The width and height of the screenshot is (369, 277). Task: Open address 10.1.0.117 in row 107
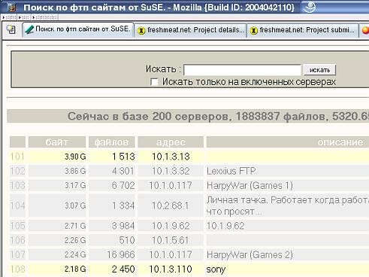tap(171, 255)
